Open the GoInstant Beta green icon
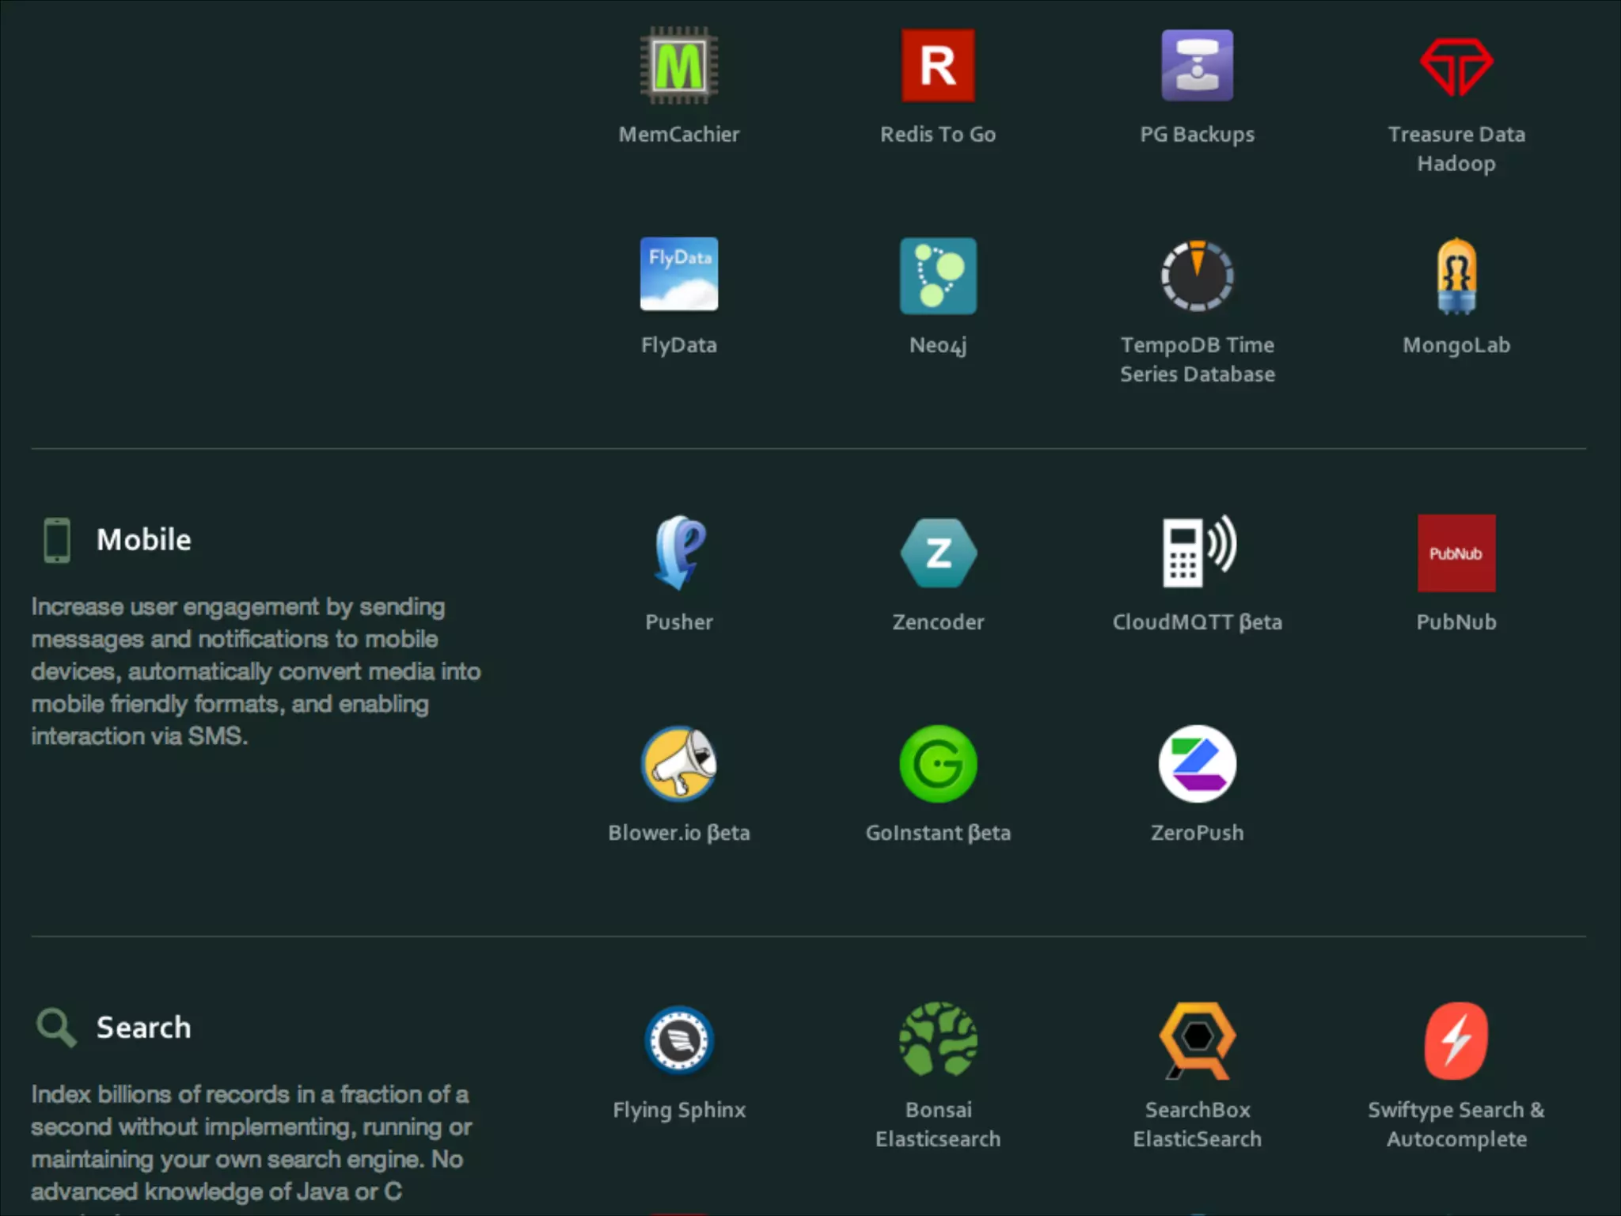 coord(938,763)
